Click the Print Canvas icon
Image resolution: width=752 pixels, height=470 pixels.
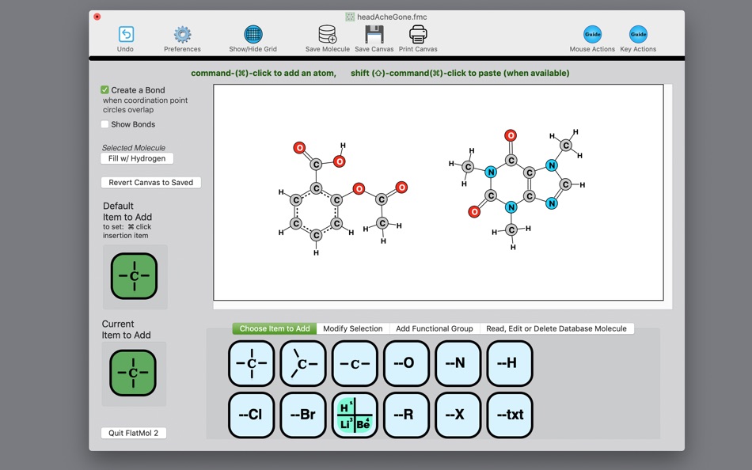tap(417, 35)
